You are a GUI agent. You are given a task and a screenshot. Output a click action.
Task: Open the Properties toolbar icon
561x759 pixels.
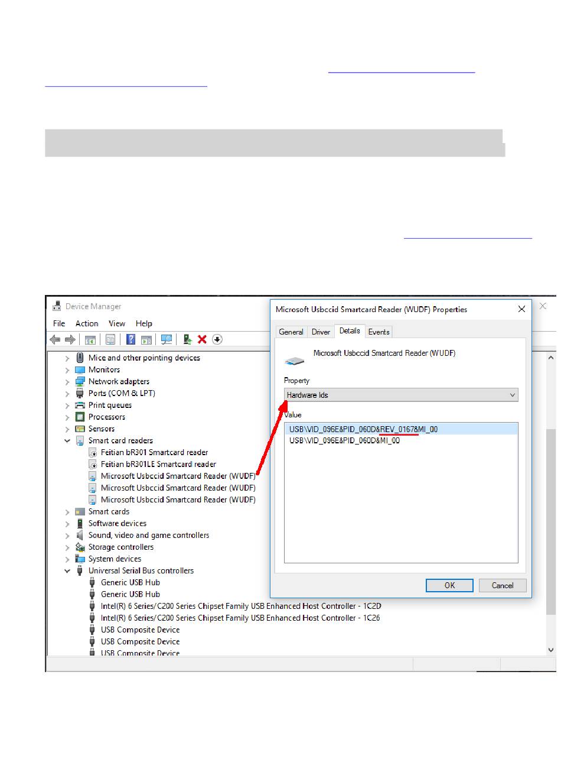pyautogui.click(x=110, y=339)
